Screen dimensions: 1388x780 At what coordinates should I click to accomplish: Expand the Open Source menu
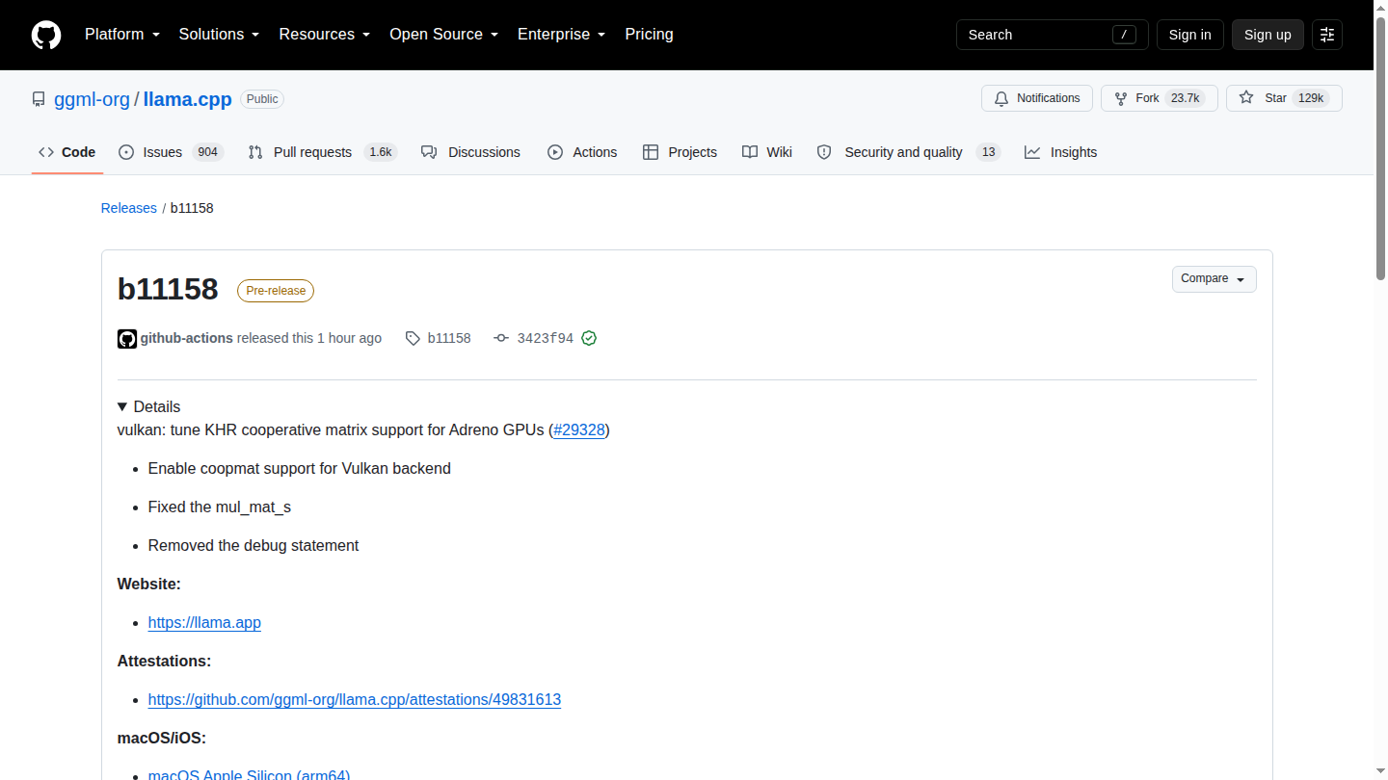pos(444,35)
